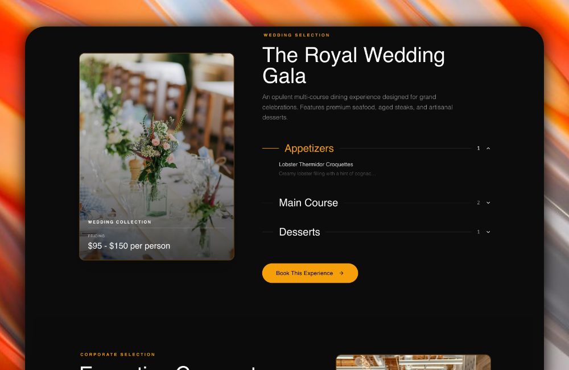Viewport: 569px width, 370px height.
Task: Click the Main Course item count 2
Action: click(479, 203)
